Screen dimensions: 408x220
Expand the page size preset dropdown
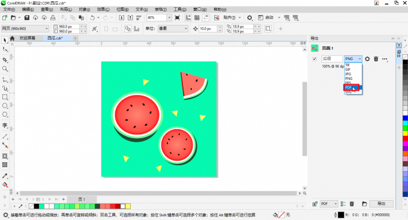tap(47, 28)
